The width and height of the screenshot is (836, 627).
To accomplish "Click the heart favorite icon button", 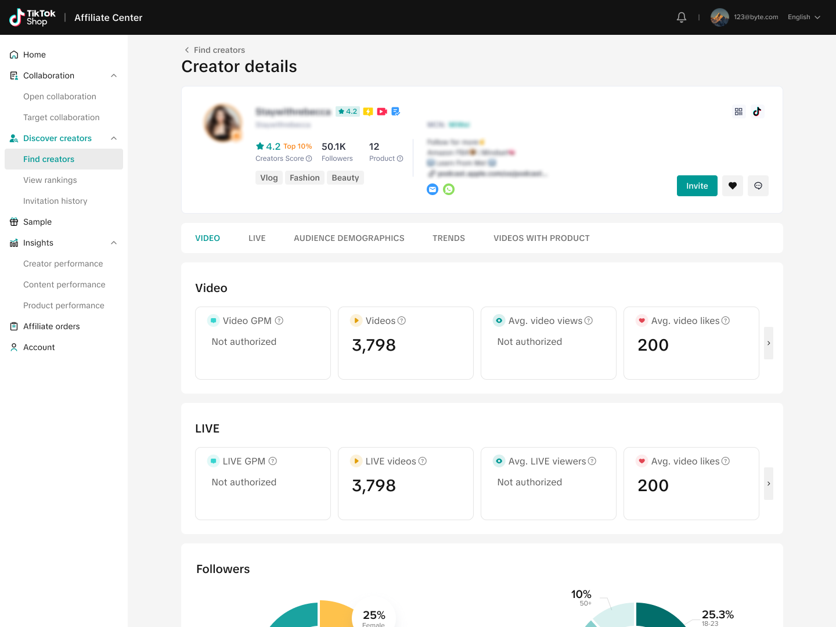I will 733,186.
